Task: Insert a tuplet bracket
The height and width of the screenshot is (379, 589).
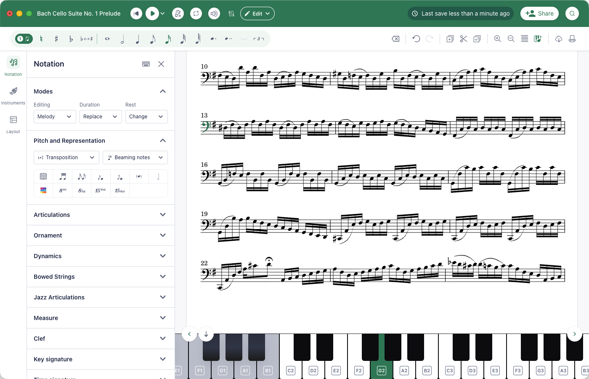Action: (259, 39)
